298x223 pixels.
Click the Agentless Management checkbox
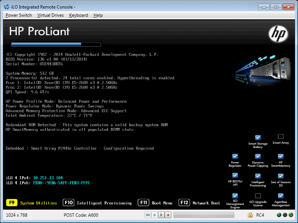[x=281, y=195]
